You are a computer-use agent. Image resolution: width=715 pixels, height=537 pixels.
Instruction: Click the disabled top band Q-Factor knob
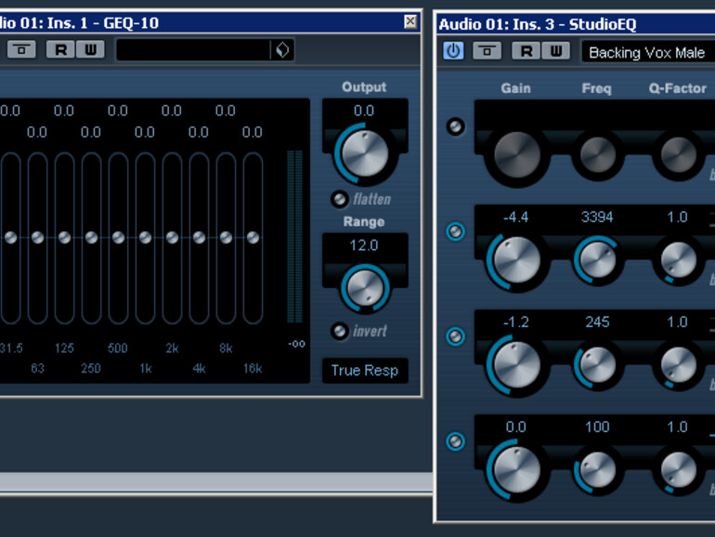coord(679,155)
